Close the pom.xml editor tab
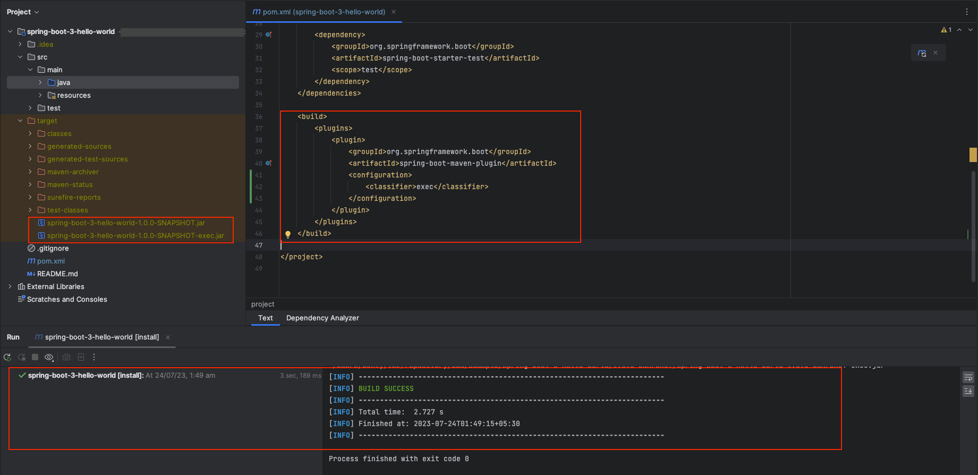Screen dimensions: 978x475 pyautogui.click(x=394, y=12)
